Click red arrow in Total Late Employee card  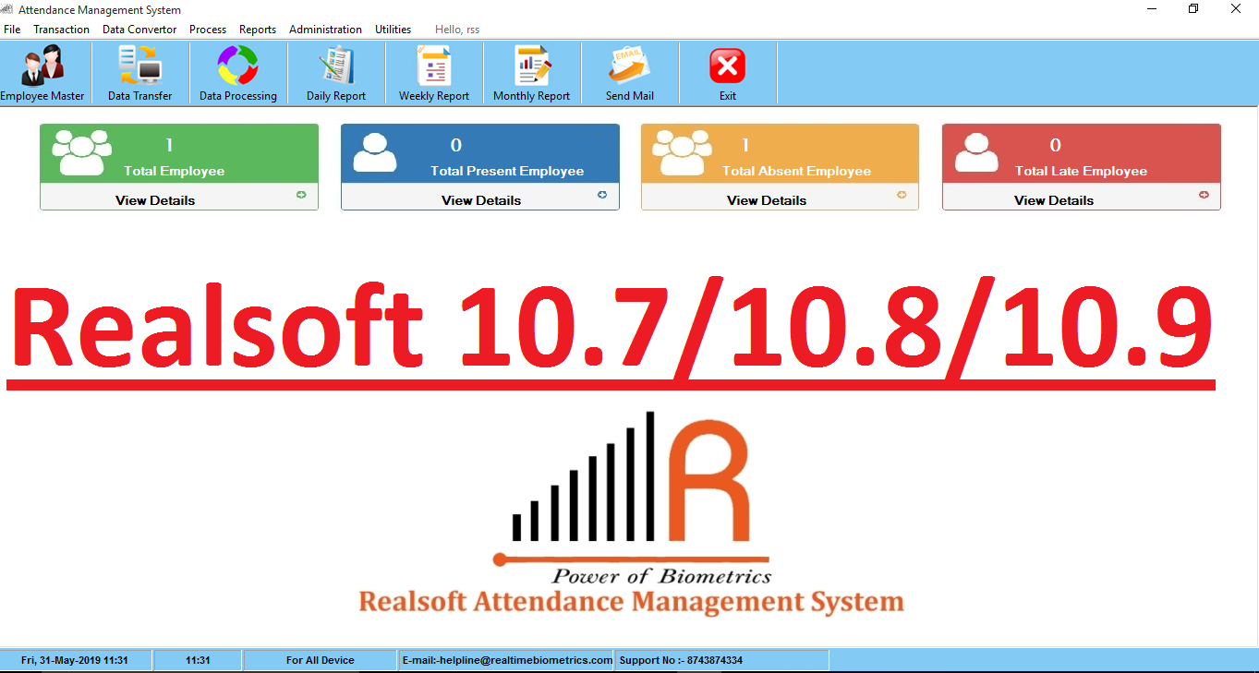1204,195
